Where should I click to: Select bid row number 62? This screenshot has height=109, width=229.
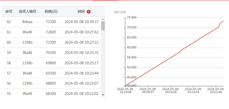click(x=51, y=22)
